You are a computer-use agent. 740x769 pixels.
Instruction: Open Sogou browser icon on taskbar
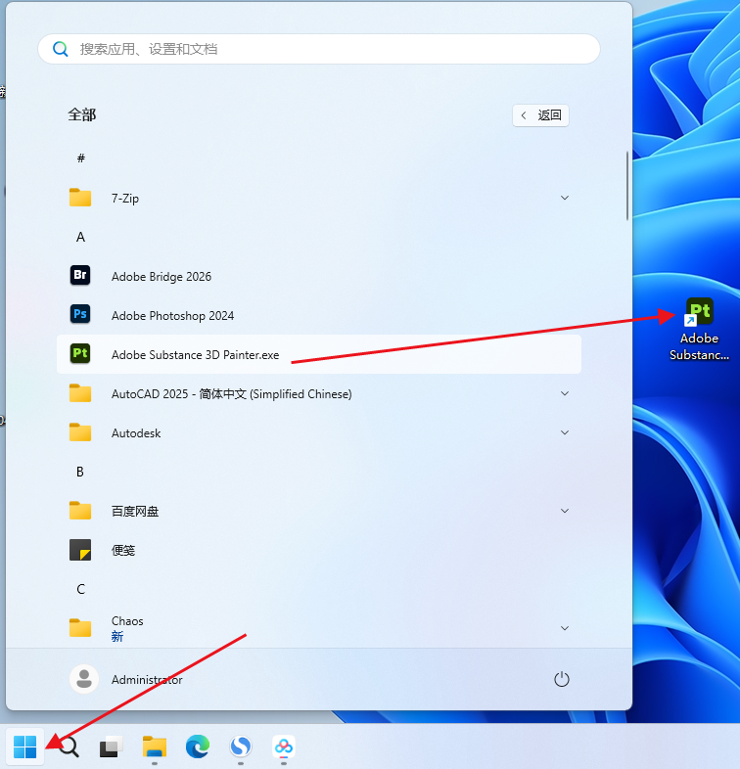[241, 746]
